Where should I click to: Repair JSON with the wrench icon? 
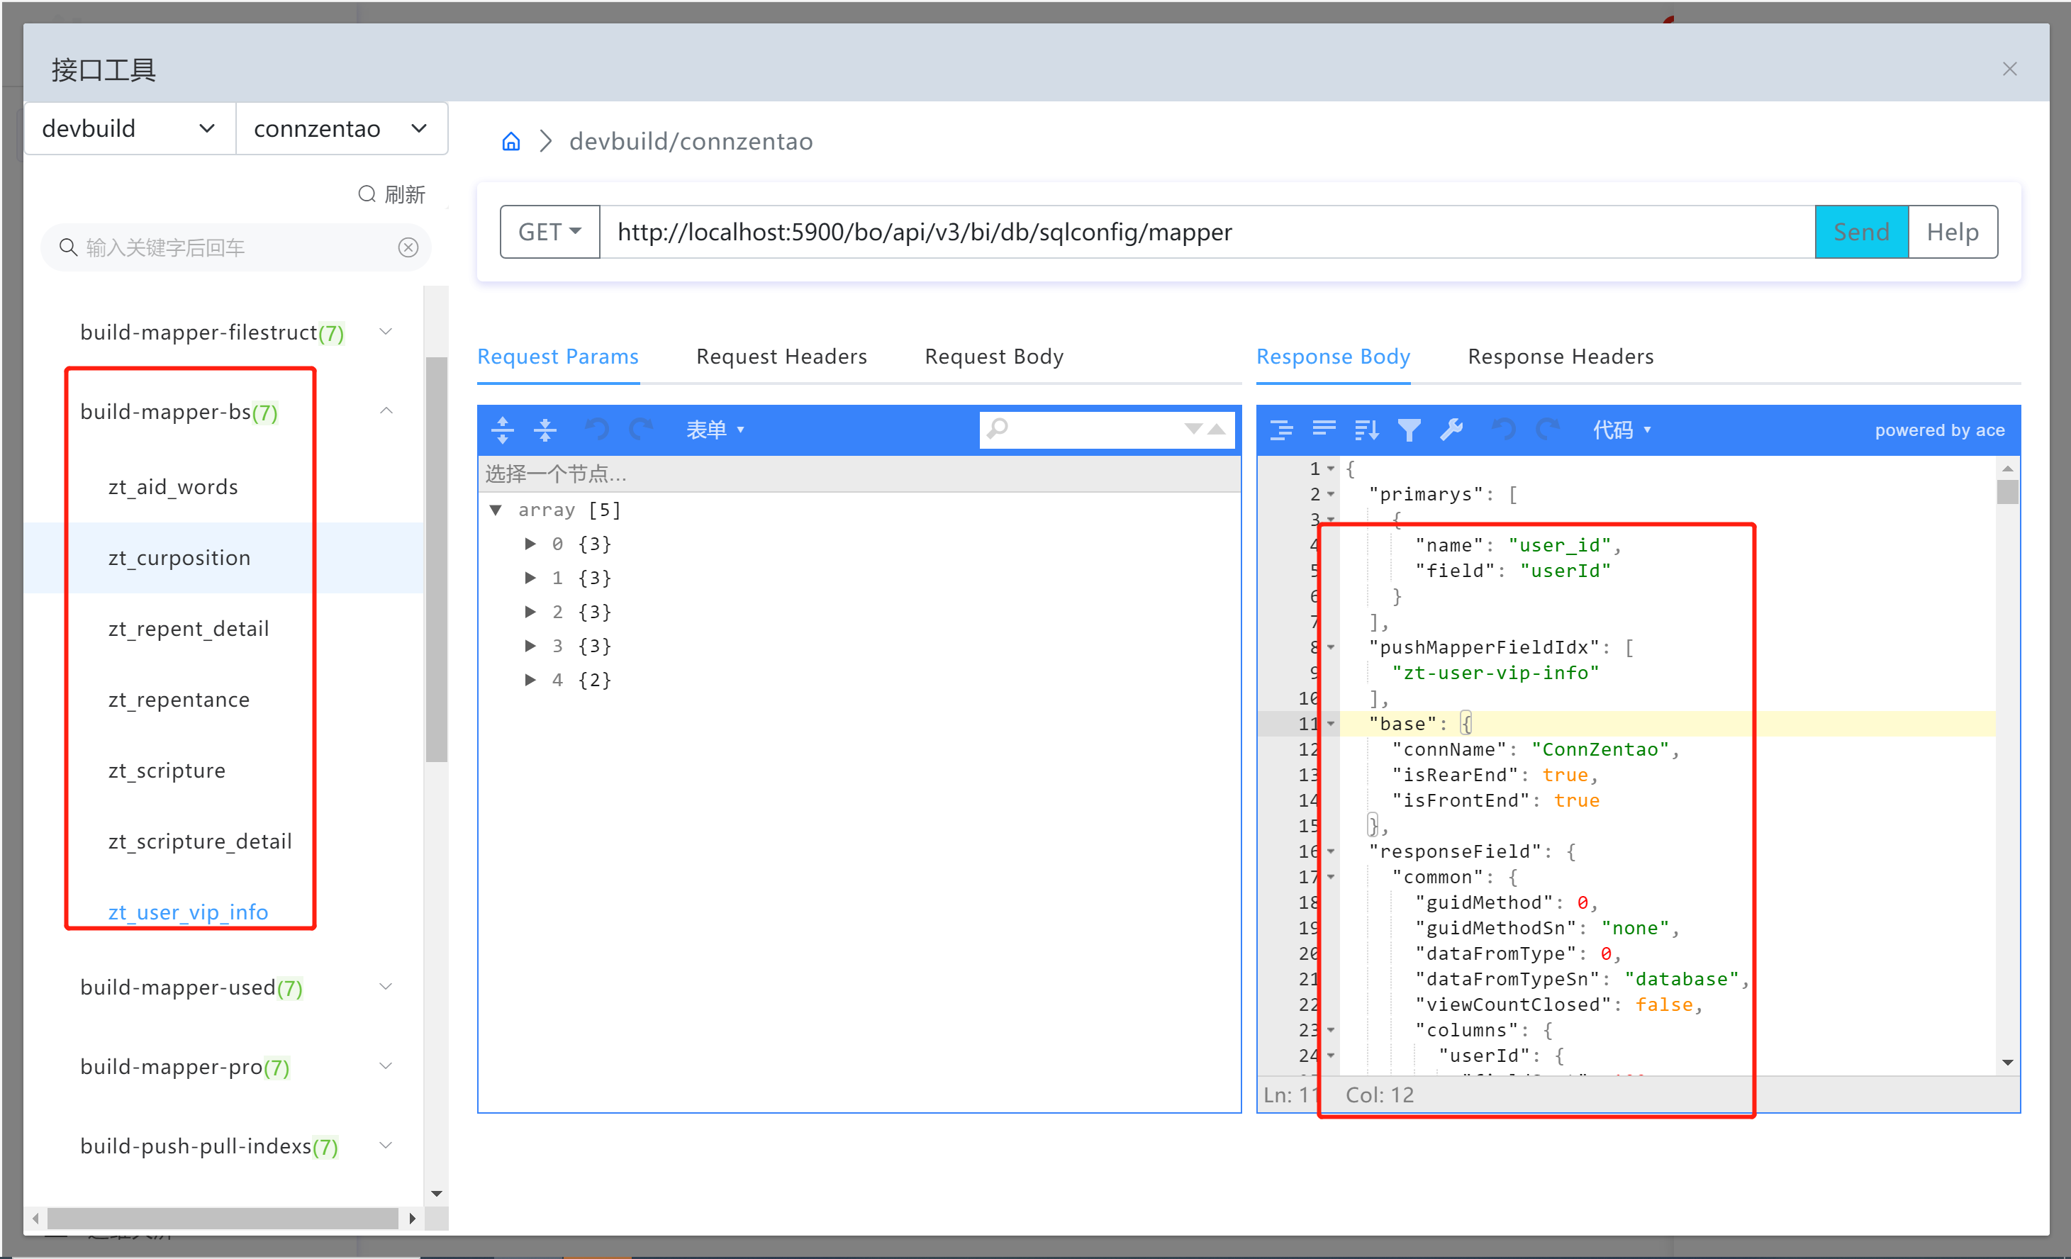click(x=1451, y=430)
